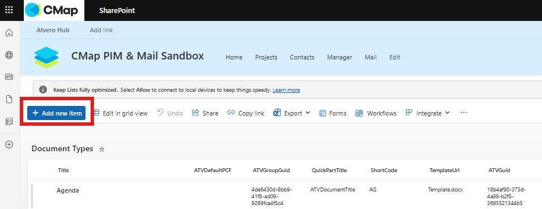Click ATVGroupGuid value starting 4de6430d
Image resolution: width=542 pixels, height=209 pixels.
tap(272, 196)
